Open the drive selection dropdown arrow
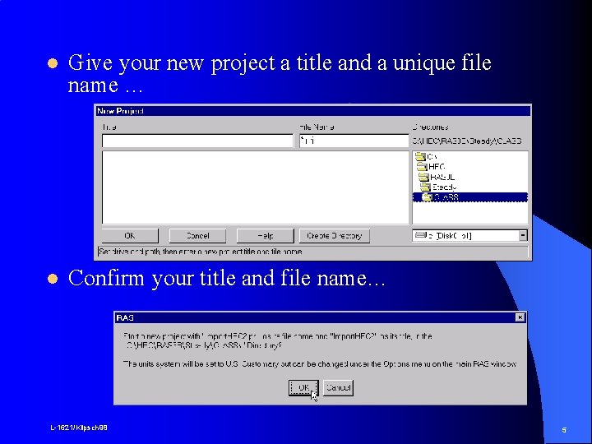 click(x=523, y=236)
